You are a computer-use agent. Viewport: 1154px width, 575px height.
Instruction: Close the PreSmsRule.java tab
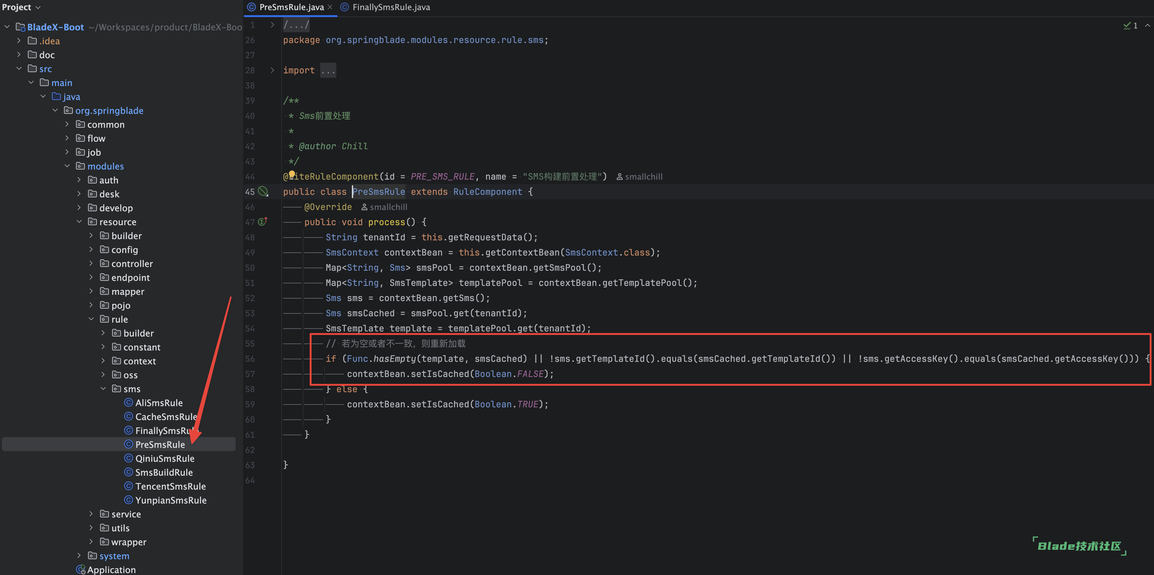tap(330, 7)
